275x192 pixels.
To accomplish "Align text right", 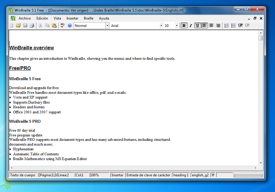I will point(218,26).
